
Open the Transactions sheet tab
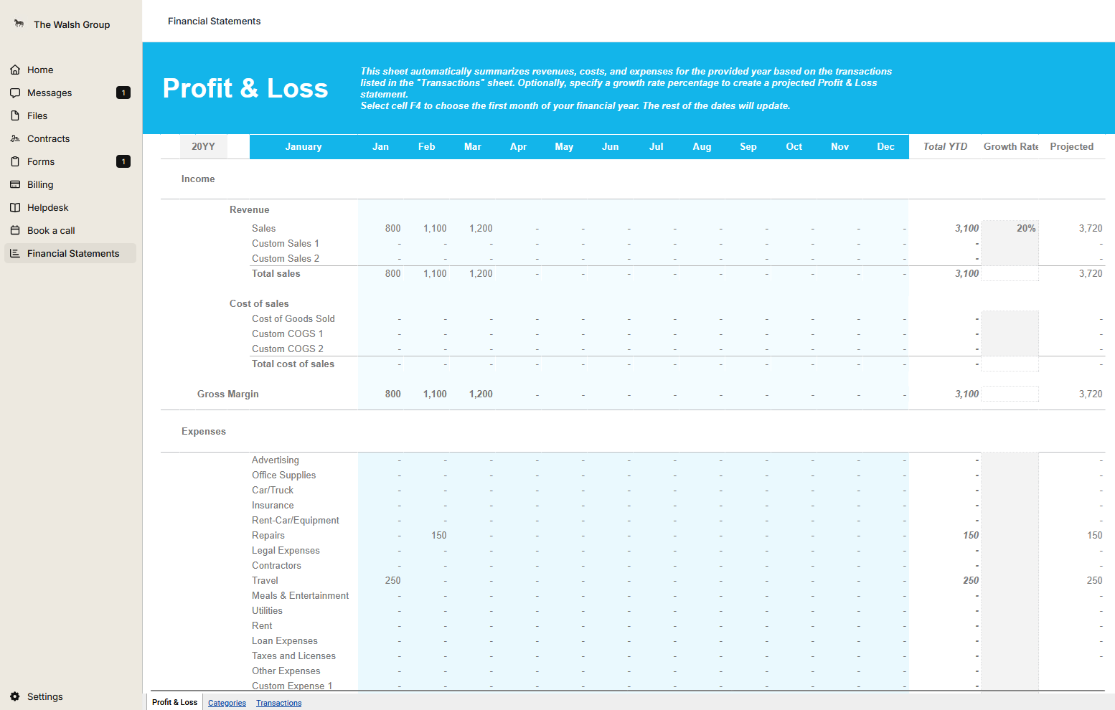pos(278,703)
